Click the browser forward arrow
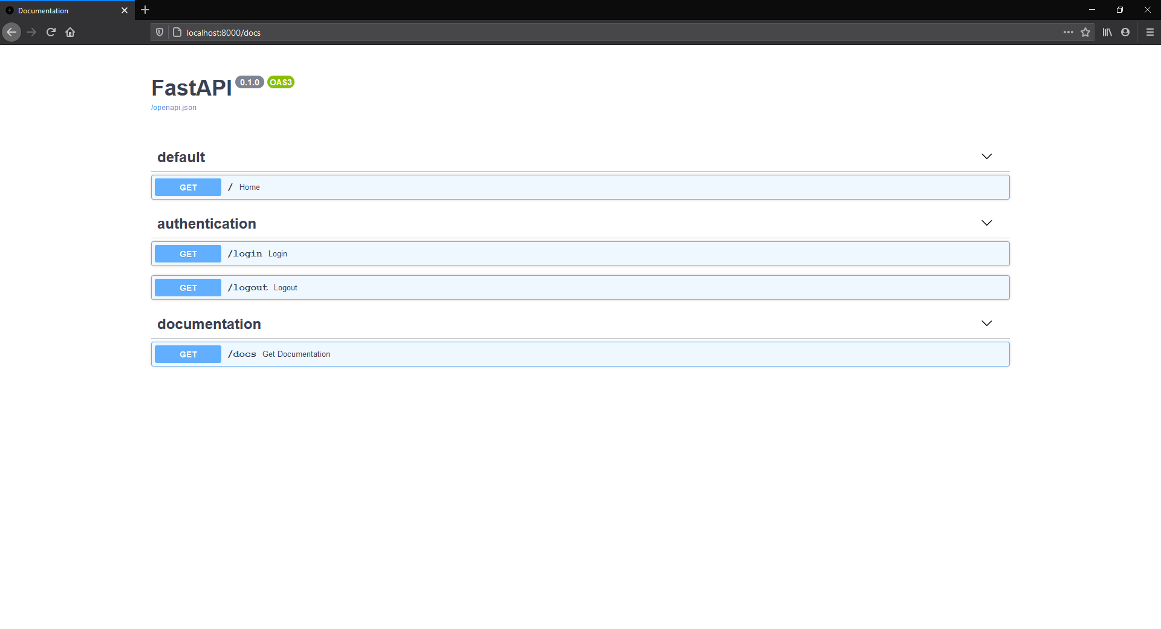This screenshot has width=1161, height=629. 31,32
